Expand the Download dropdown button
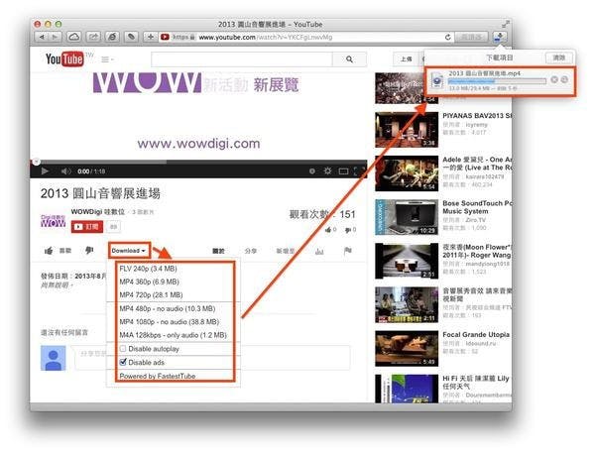Viewport: 595px width, 453px height. click(x=129, y=251)
